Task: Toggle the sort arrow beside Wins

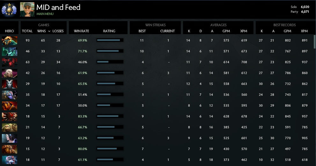Action: click(49, 31)
